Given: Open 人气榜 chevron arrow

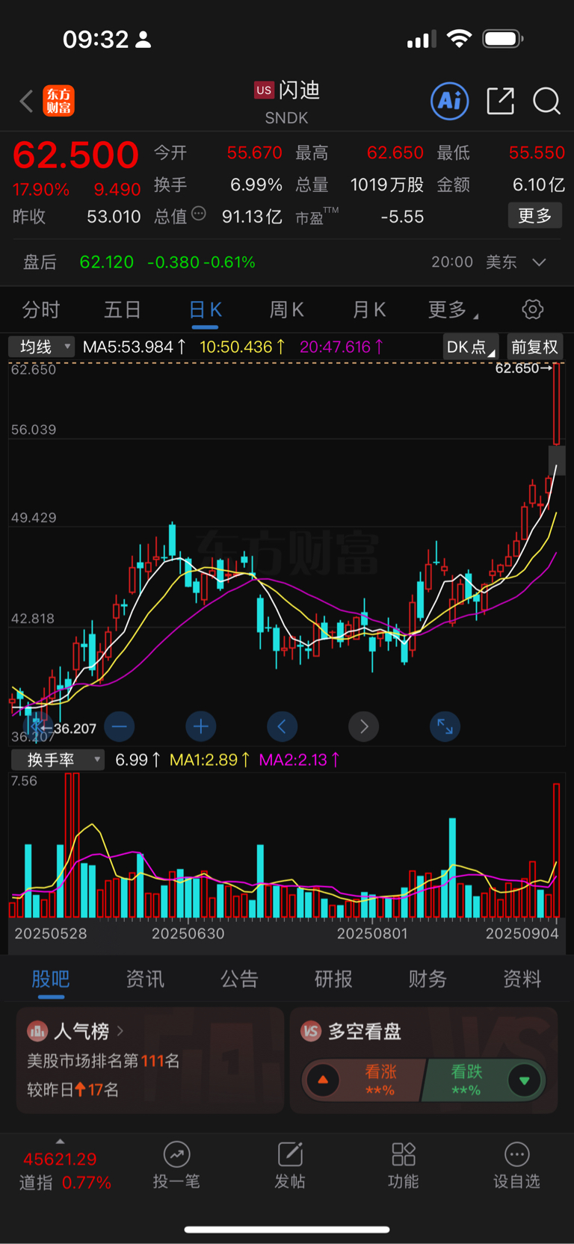Looking at the screenshot, I should tap(120, 1031).
